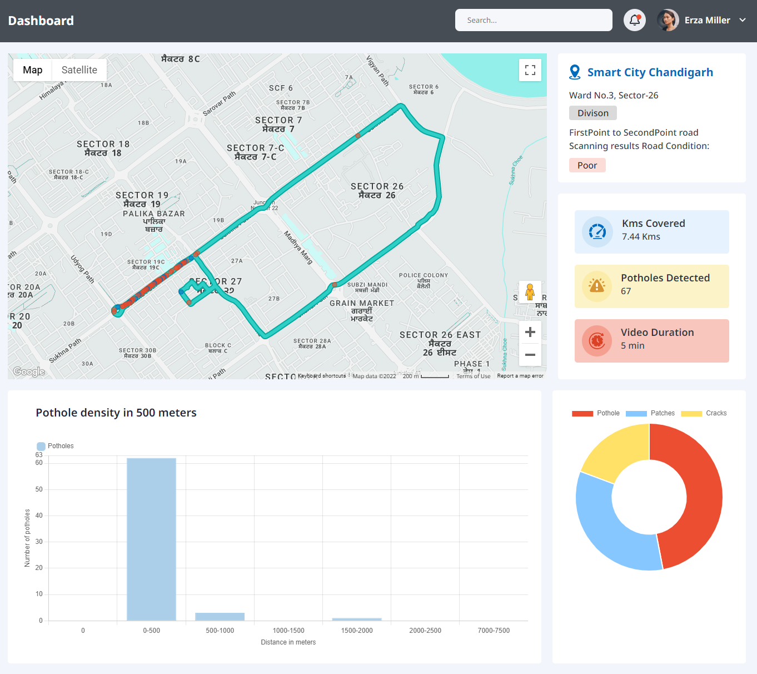Image resolution: width=757 pixels, height=674 pixels.
Task: Click the Kms Covered speedometer icon
Action: click(597, 231)
